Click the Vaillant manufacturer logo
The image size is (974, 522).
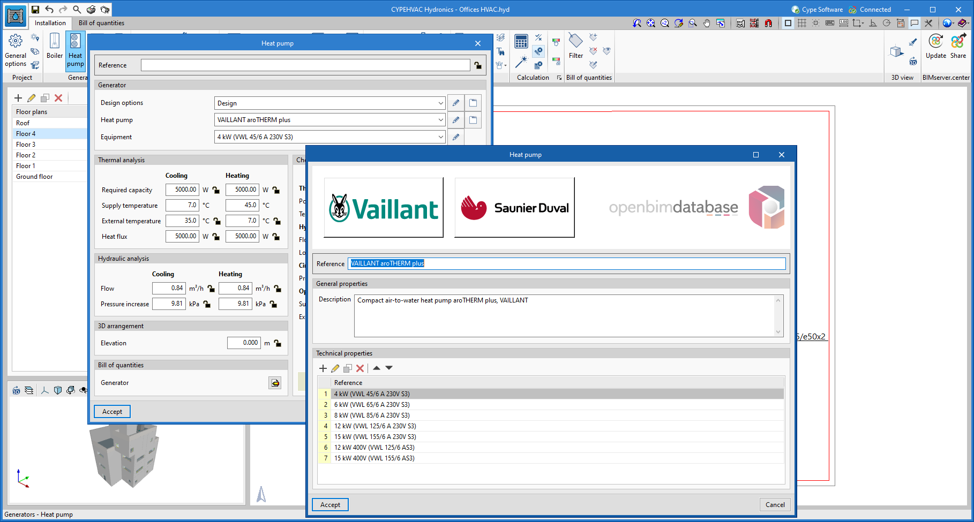pyautogui.click(x=384, y=208)
